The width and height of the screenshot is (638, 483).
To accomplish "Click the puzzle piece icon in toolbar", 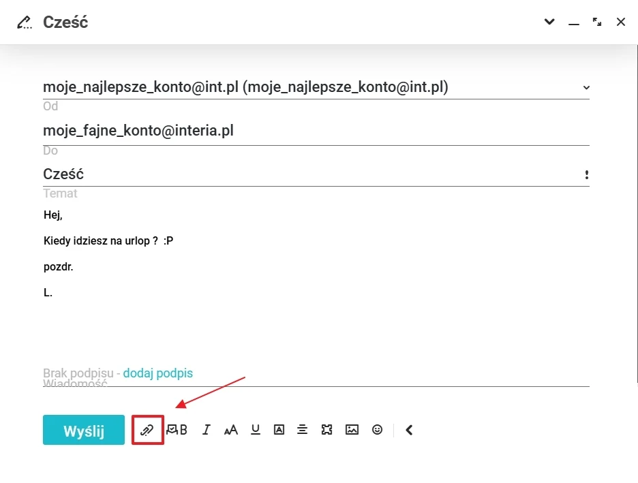I will pyautogui.click(x=326, y=430).
